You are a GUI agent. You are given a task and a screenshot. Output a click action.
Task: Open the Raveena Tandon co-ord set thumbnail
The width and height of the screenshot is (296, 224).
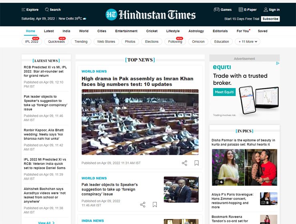pyautogui.click(x=269, y=219)
